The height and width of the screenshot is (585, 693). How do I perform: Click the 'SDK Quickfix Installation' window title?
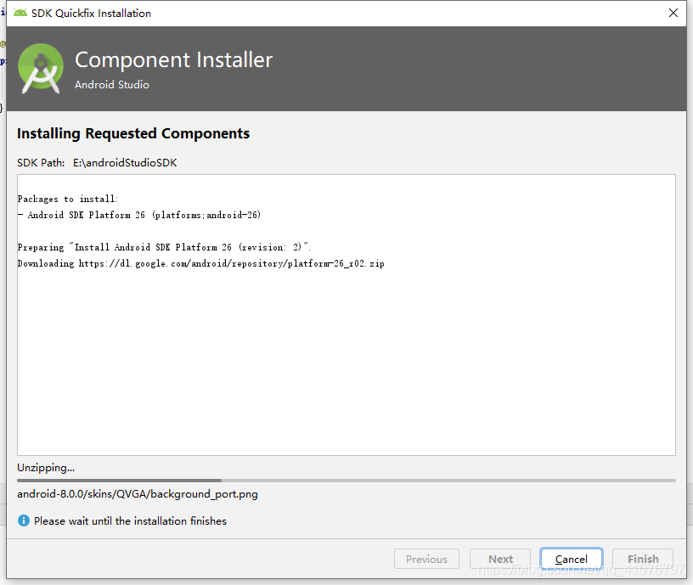(x=91, y=14)
